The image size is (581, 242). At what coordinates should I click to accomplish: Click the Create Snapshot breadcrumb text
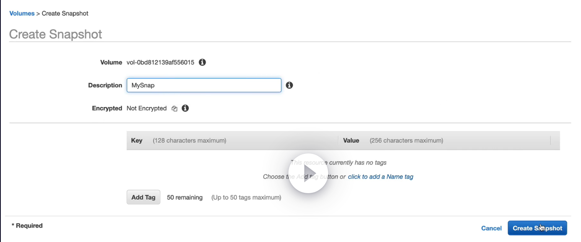pyautogui.click(x=65, y=13)
